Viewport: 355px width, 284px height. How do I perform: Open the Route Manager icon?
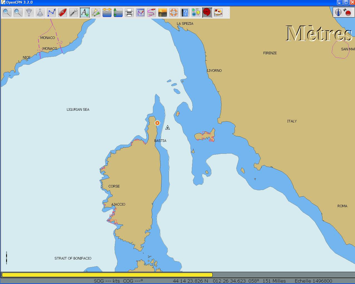[140, 13]
